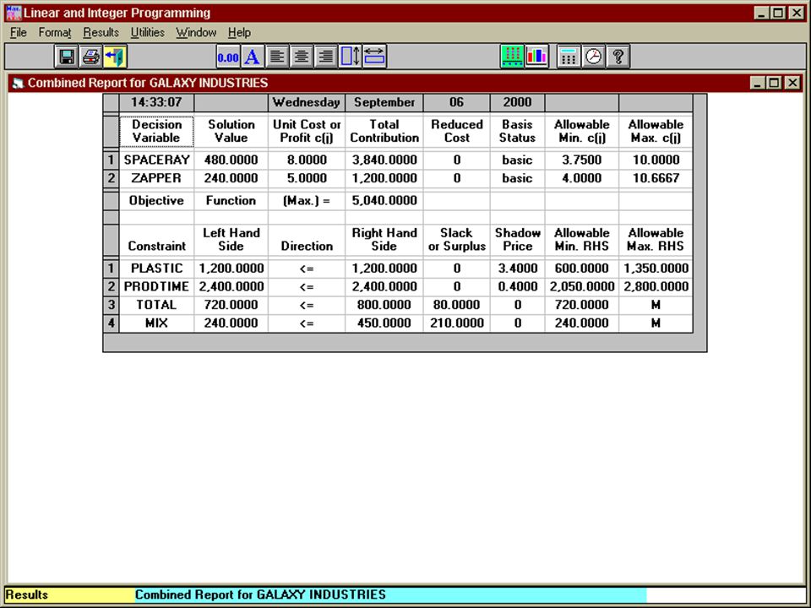Click the 450.0000 right hand side cell
The width and height of the screenshot is (811, 608).
coord(384,323)
